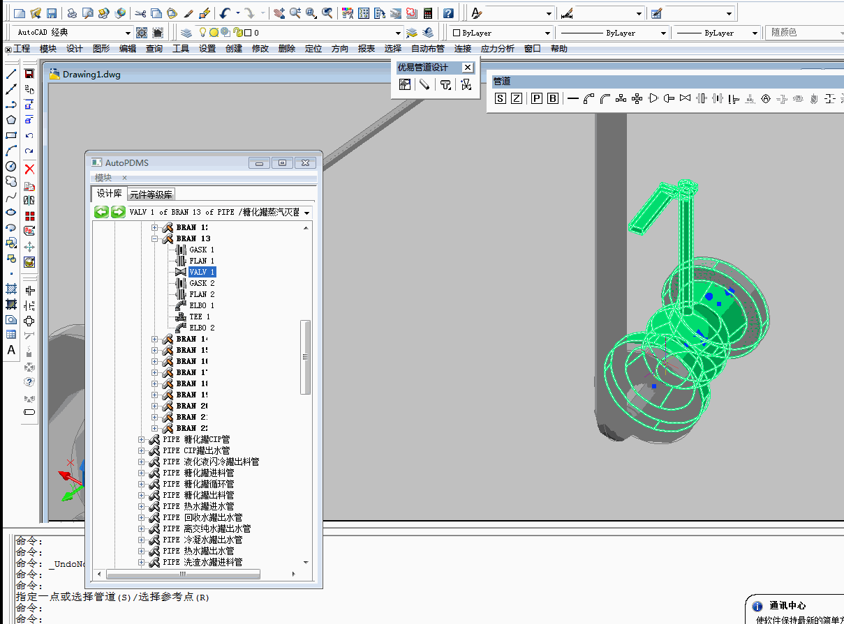This screenshot has width=844, height=624.
Task: Click the B button in 管道 toolbar
Action: [x=553, y=98]
